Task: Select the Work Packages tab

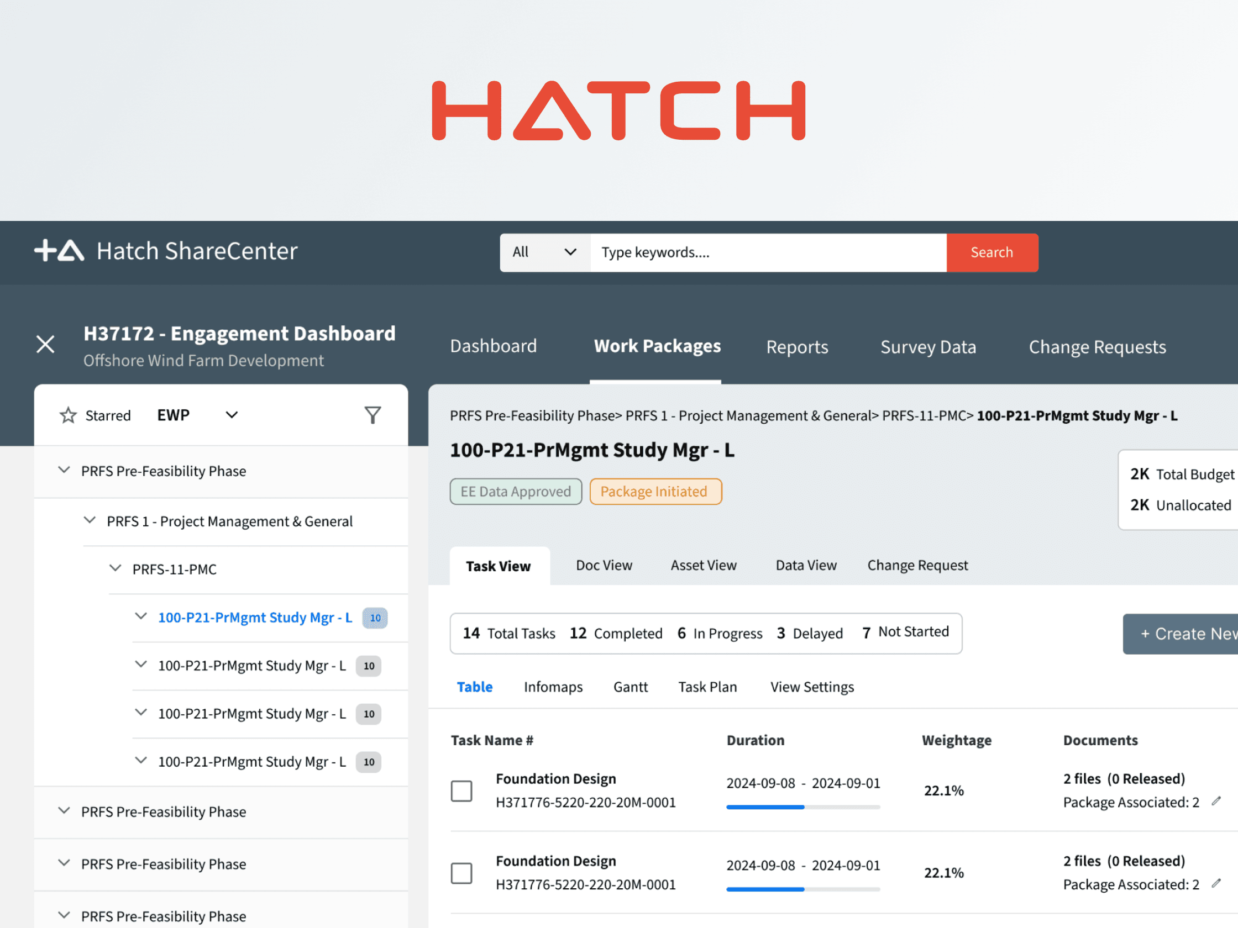Action: tap(657, 346)
